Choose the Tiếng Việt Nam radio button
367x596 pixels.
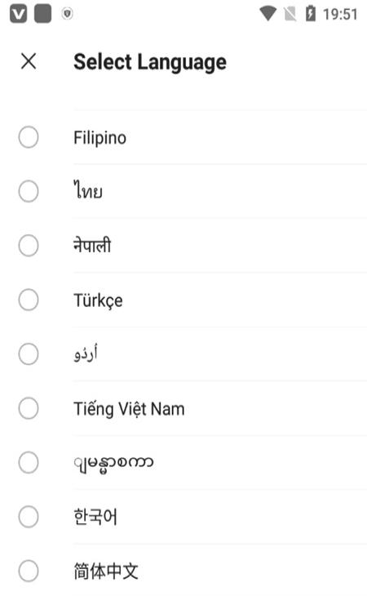coord(29,408)
